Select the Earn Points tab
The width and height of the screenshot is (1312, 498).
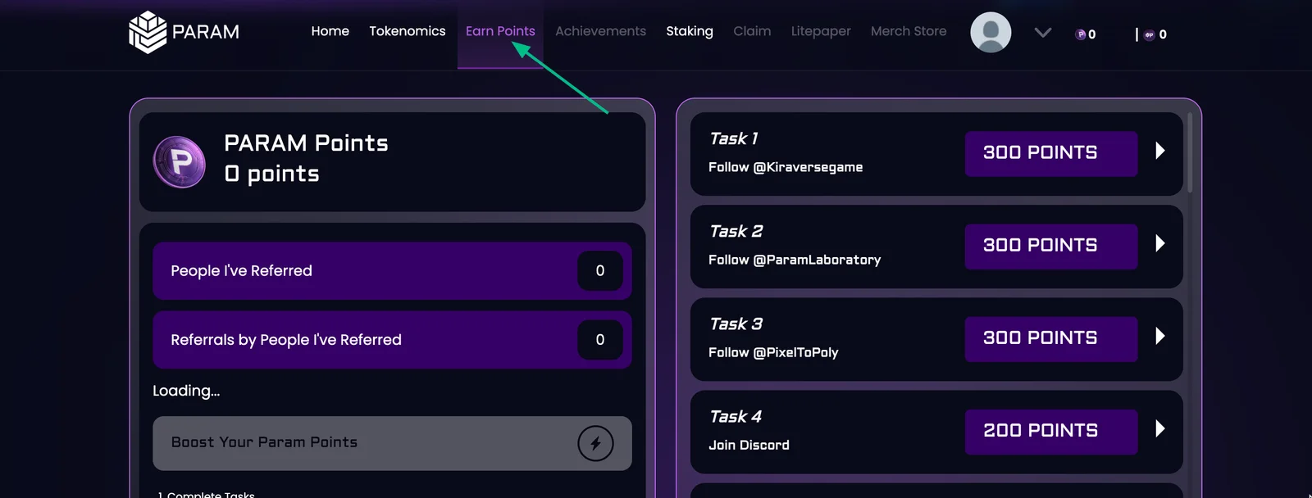[500, 31]
